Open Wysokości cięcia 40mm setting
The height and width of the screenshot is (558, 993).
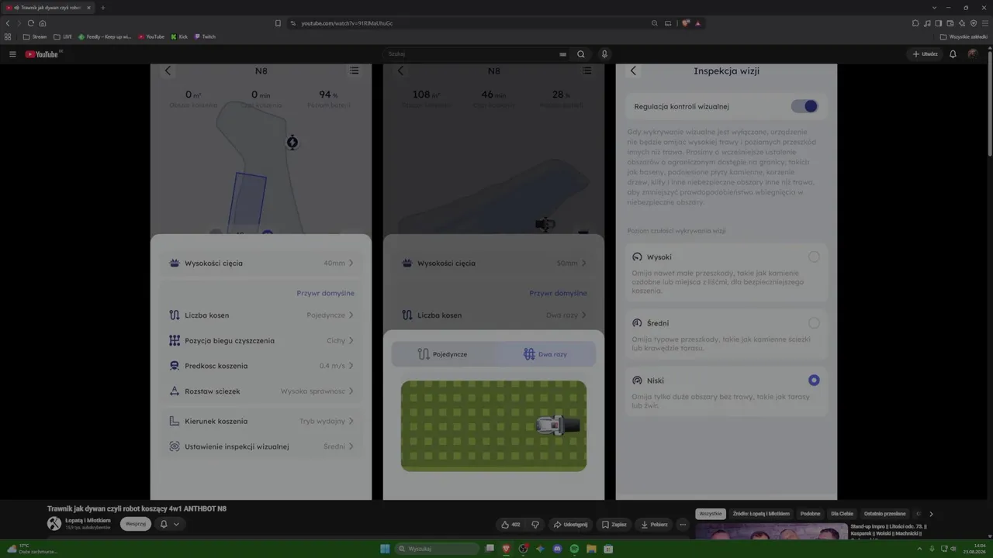(261, 263)
